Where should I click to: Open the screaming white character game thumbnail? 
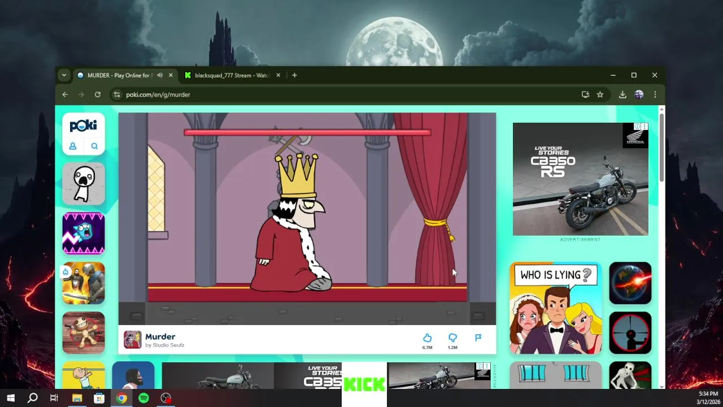[x=84, y=184]
